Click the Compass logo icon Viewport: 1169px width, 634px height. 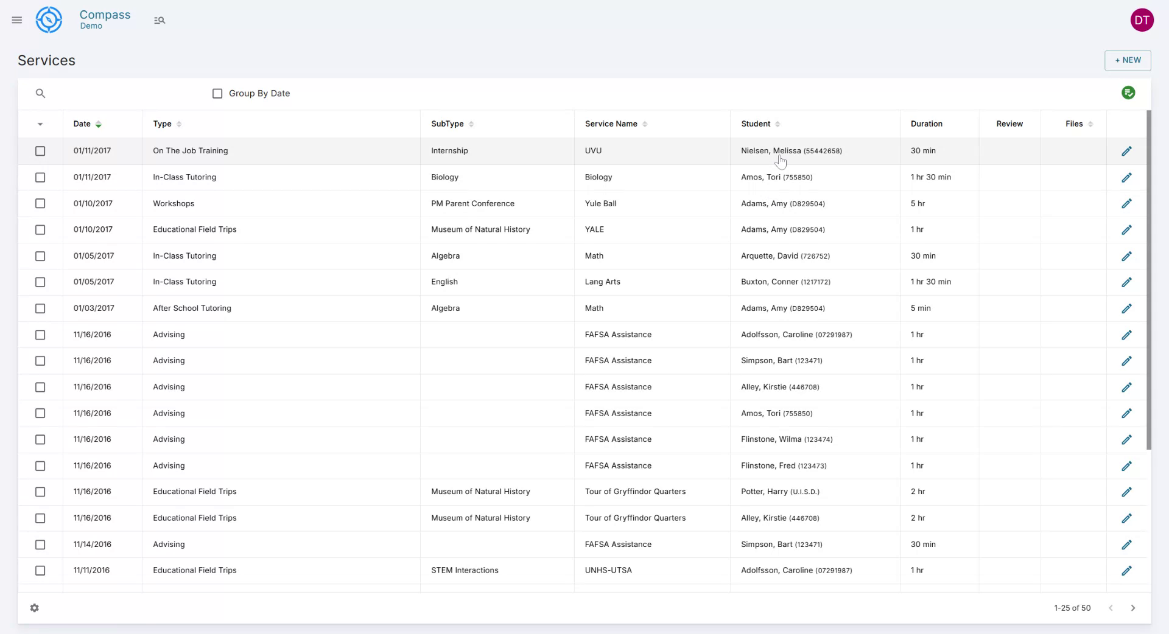pyautogui.click(x=49, y=19)
